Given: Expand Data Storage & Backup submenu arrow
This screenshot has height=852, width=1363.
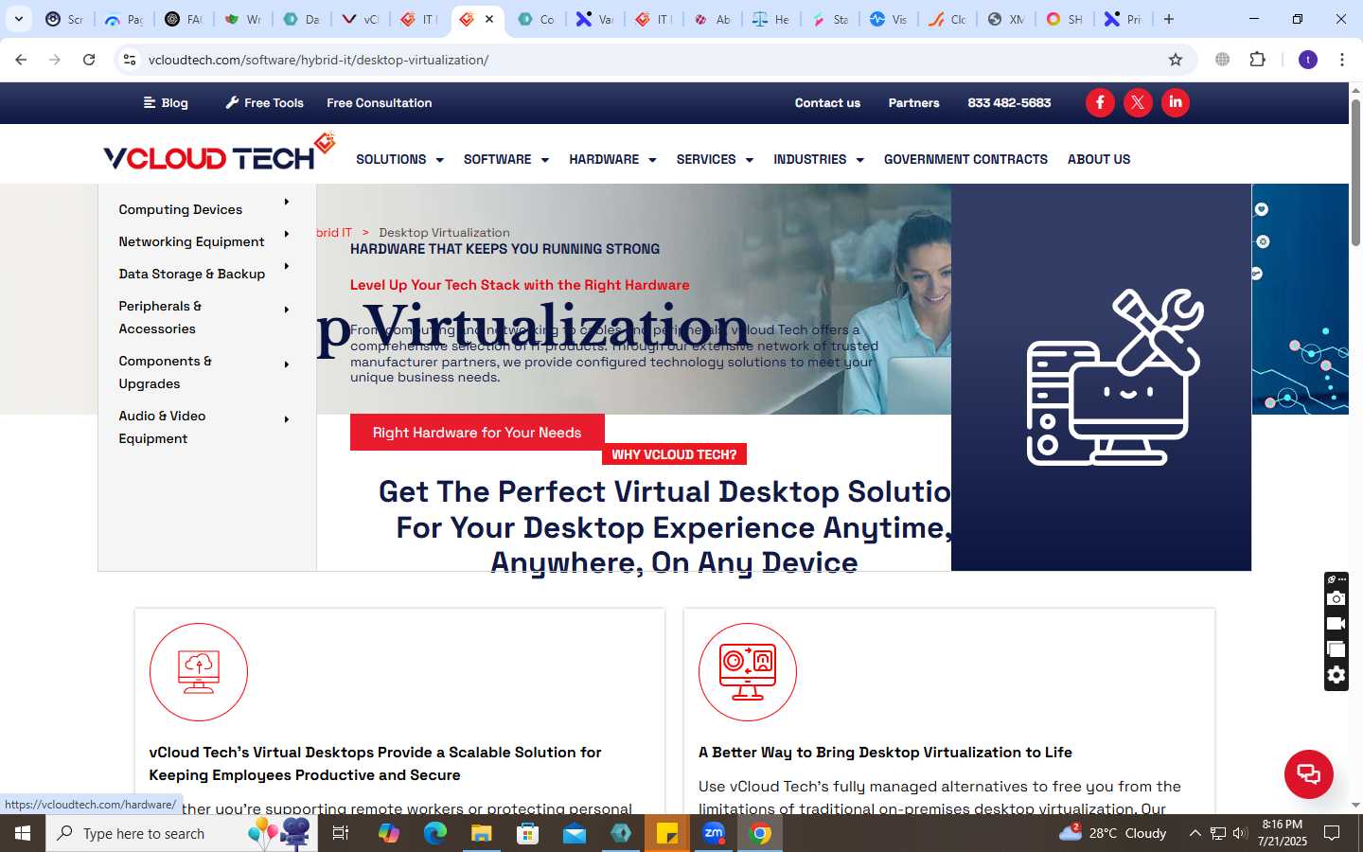Looking at the screenshot, I should click(287, 266).
